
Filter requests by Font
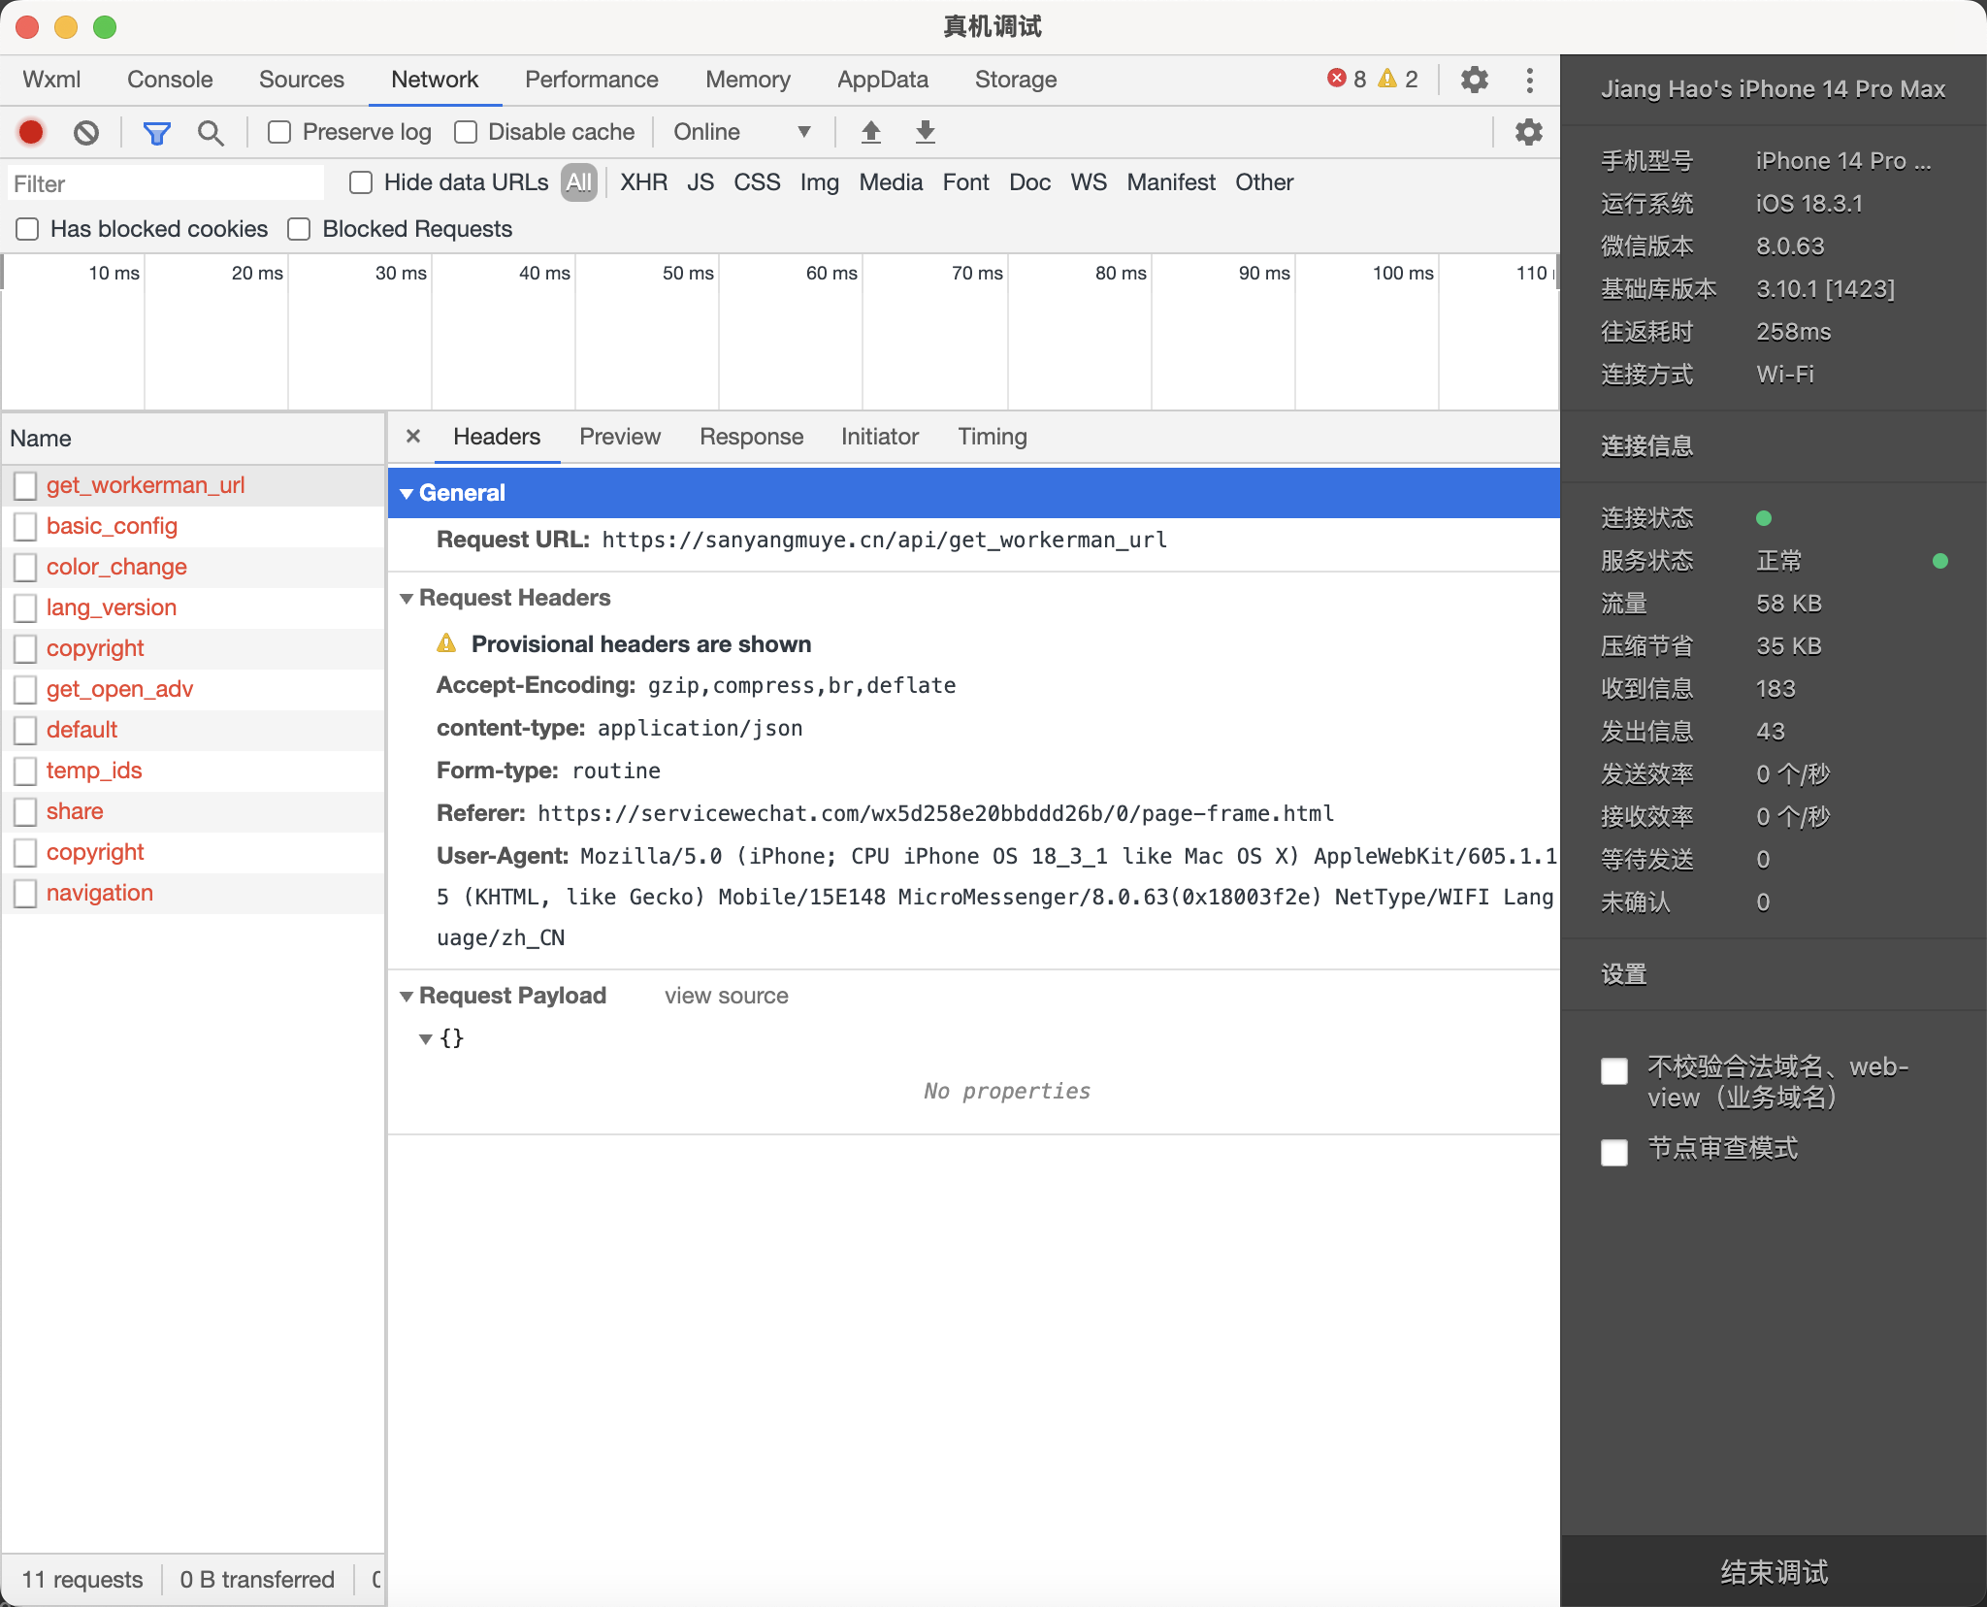pos(965,182)
